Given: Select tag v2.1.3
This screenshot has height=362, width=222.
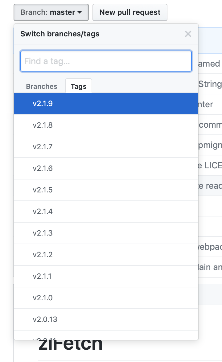Looking at the screenshot, I should point(106,233).
